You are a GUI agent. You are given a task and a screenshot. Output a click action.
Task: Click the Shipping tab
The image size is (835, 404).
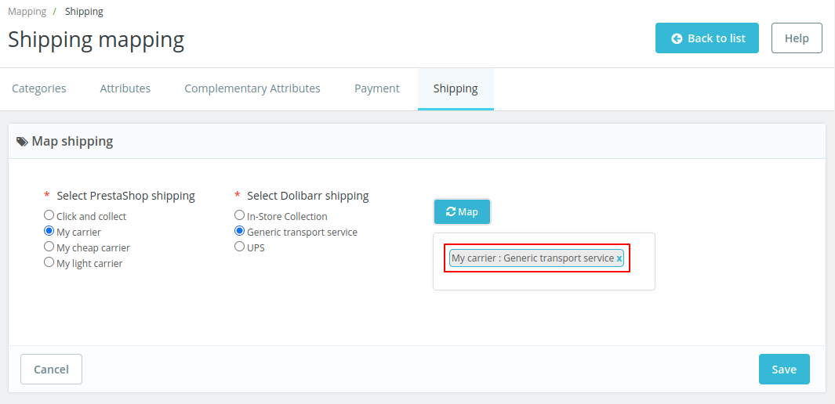(456, 88)
